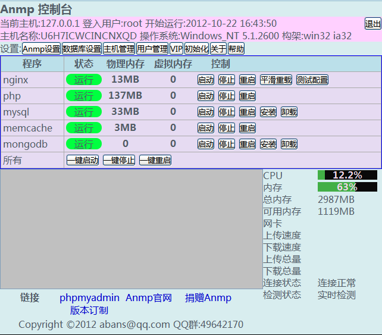Open 用户管理 user management
Viewport: 382px width, 335px height.
(x=152, y=49)
